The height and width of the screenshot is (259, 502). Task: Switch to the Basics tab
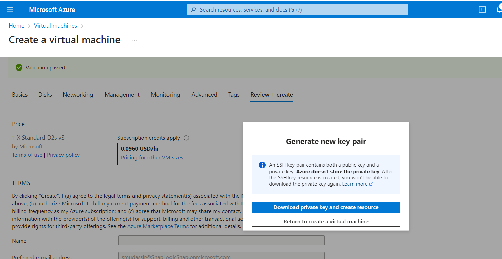point(20,95)
